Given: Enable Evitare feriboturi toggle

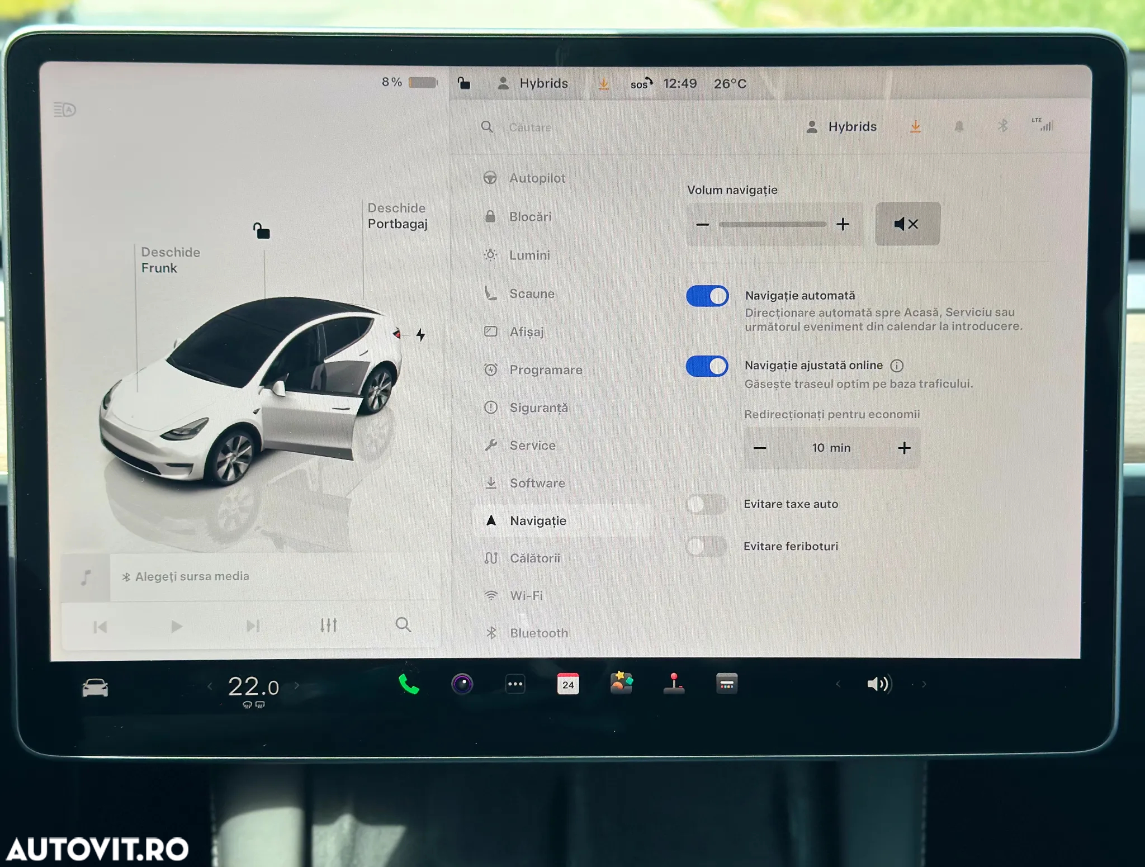Looking at the screenshot, I should point(706,546).
